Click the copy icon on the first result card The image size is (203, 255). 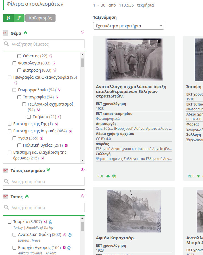click(x=114, y=176)
